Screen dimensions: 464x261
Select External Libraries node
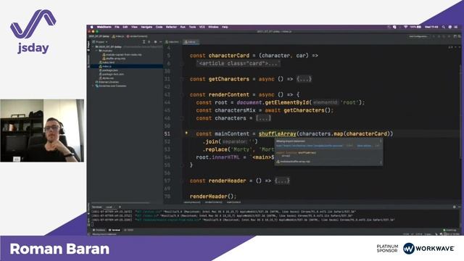click(107, 82)
